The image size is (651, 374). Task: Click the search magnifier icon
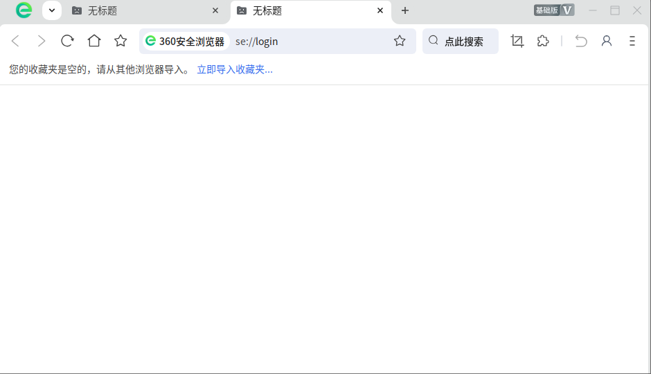433,40
